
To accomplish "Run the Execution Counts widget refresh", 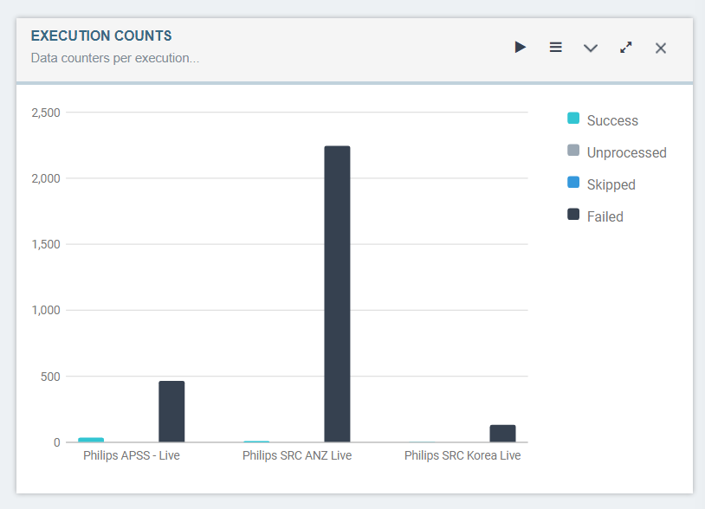I will (521, 48).
